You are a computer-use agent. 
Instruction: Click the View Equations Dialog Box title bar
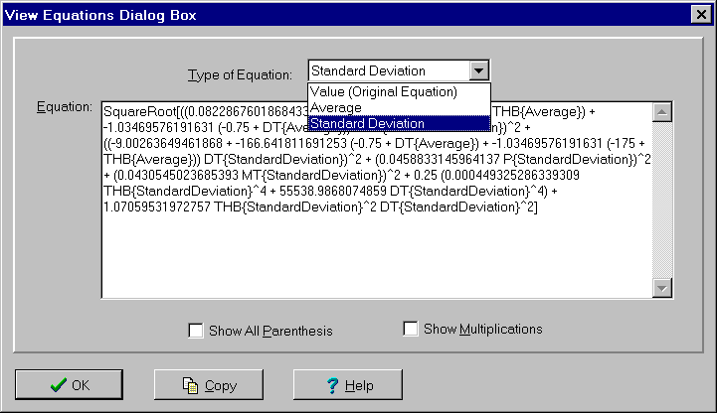coord(298,14)
